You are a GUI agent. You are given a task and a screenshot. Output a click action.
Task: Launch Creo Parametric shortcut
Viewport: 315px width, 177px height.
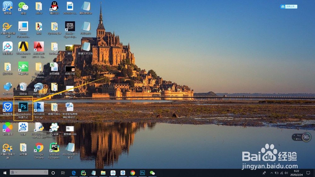[23, 30]
